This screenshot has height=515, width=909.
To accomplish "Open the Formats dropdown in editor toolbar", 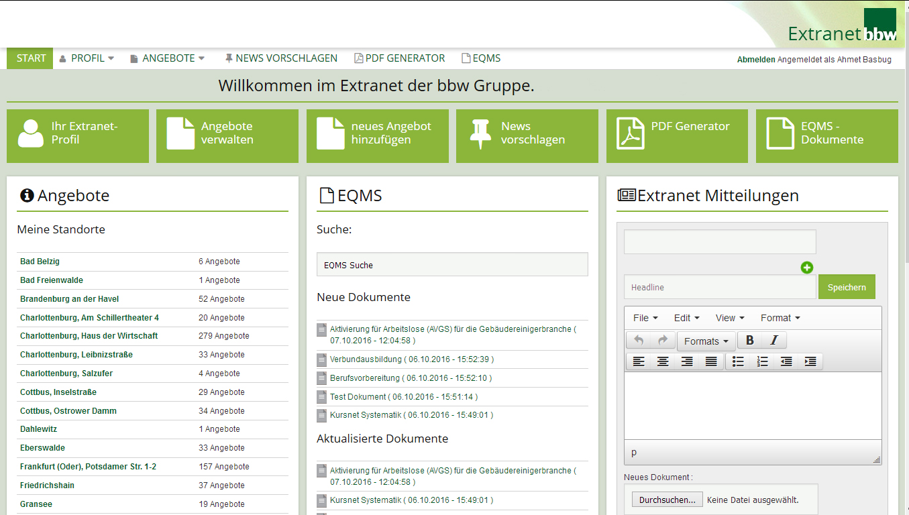I will coord(706,341).
